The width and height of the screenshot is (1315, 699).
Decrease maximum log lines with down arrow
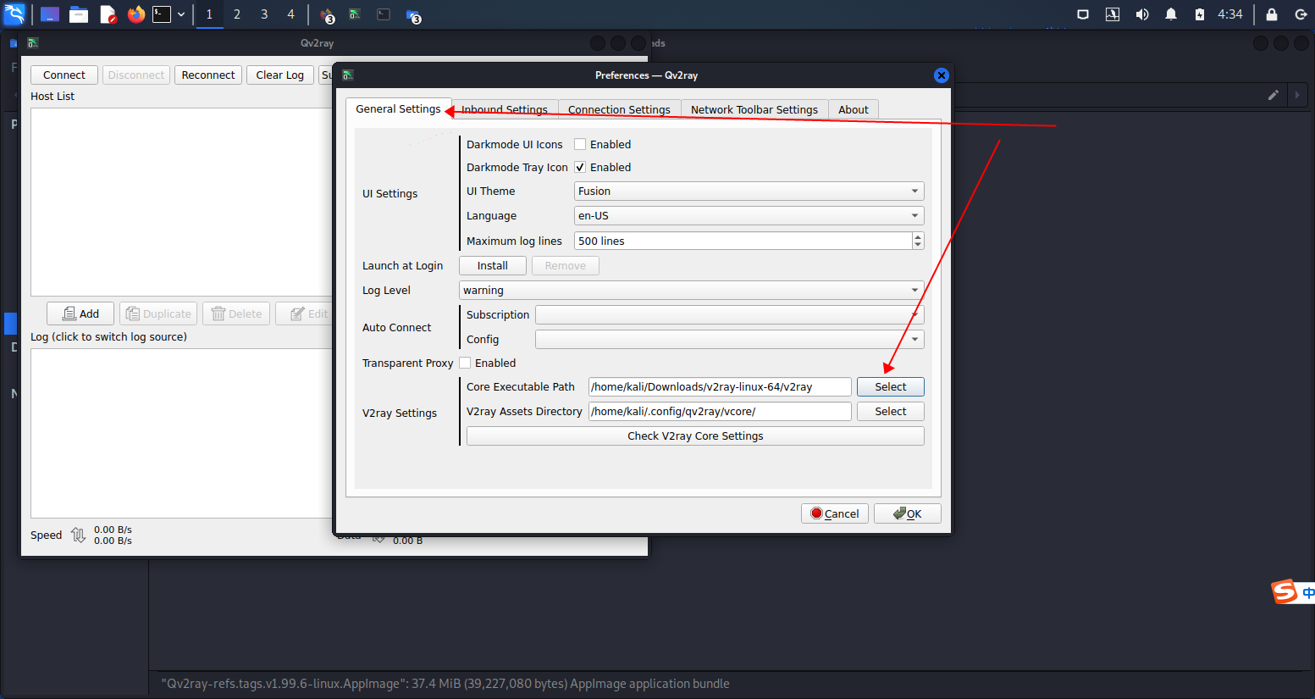918,246
